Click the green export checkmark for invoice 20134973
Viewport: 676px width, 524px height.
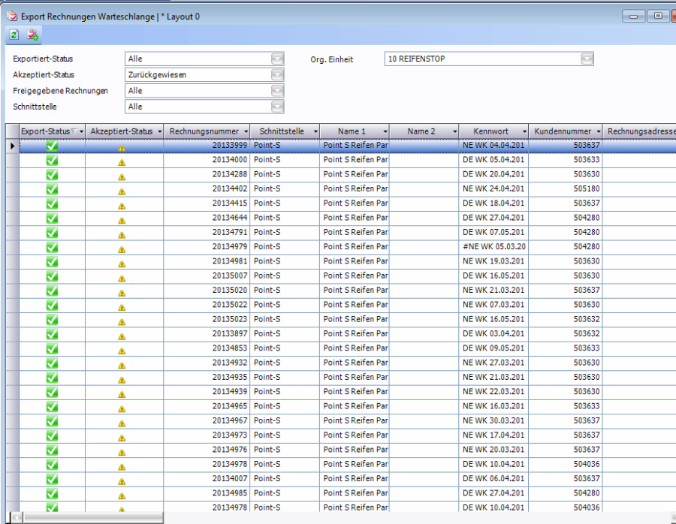(52, 435)
